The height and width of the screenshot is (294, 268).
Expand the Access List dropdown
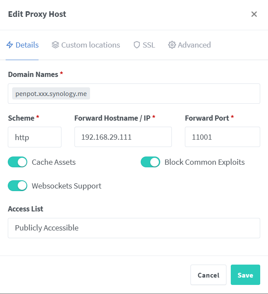[134, 228]
